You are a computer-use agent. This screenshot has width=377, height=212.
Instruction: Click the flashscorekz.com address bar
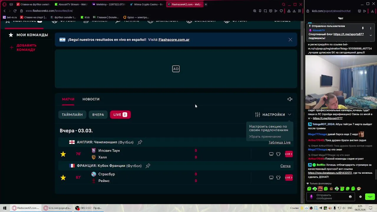click(49, 11)
